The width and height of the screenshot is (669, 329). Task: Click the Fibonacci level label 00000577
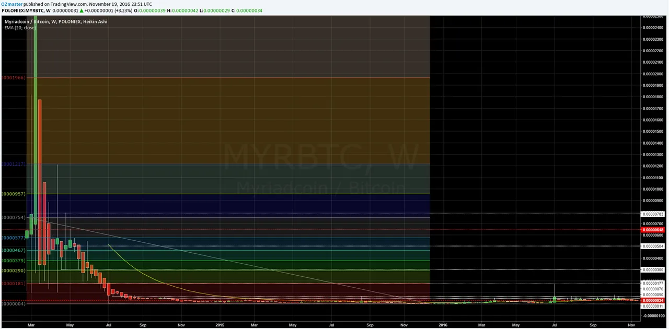tap(13, 238)
